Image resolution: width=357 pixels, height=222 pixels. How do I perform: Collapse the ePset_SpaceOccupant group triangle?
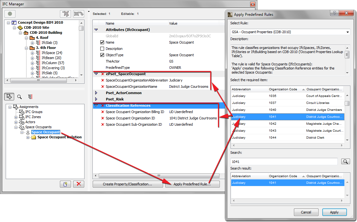point(96,74)
